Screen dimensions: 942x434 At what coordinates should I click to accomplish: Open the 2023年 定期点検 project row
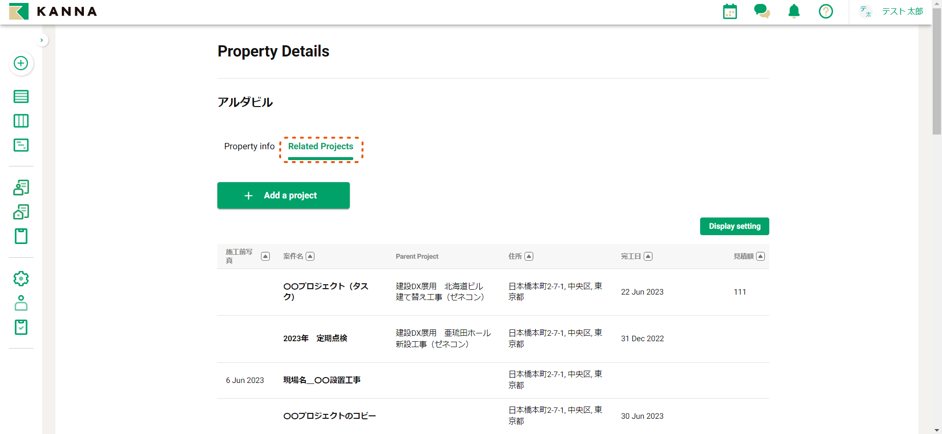pos(315,338)
